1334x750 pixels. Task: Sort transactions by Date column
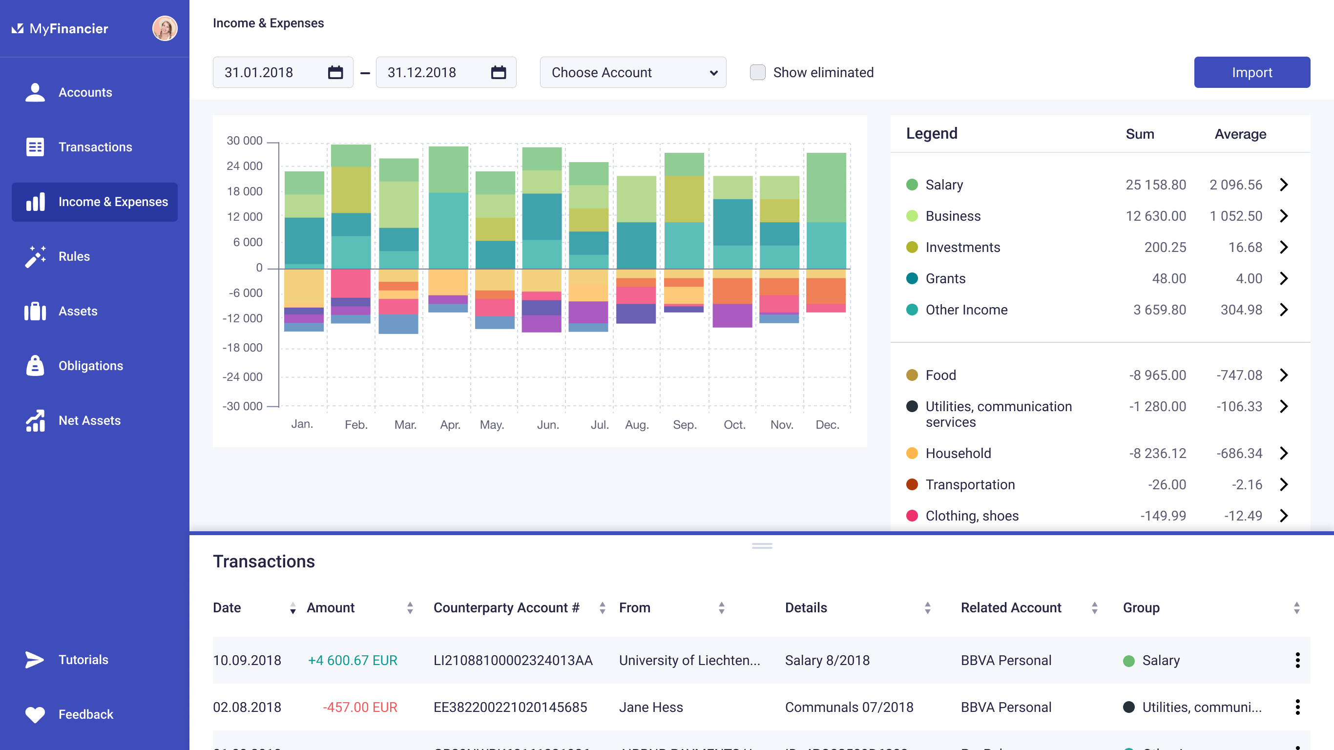click(x=292, y=608)
